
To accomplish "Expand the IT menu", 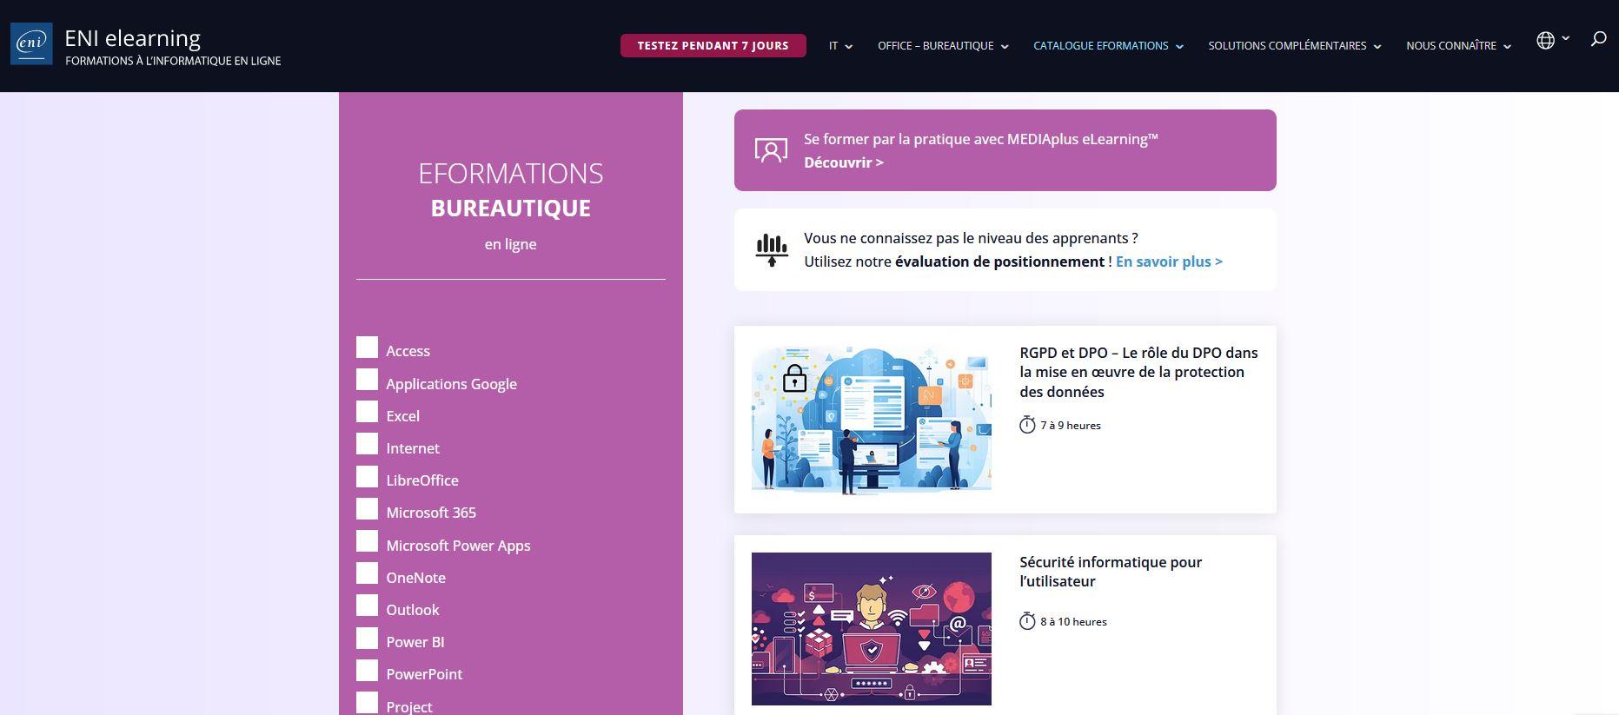I will click(x=840, y=46).
